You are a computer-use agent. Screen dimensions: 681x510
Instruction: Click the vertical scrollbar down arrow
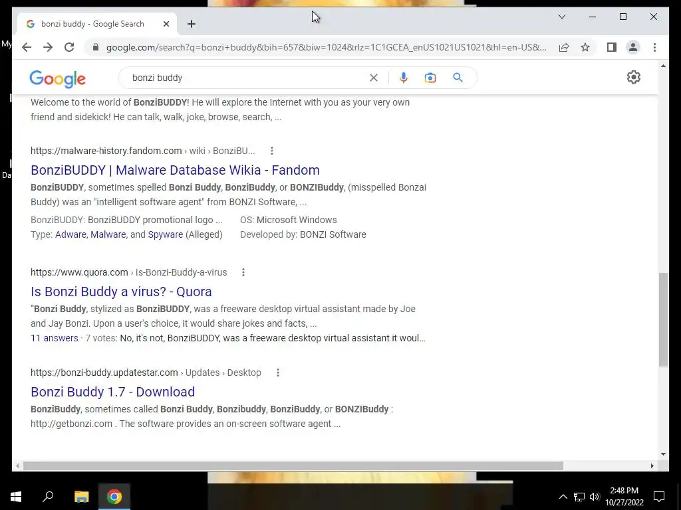[x=663, y=454]
